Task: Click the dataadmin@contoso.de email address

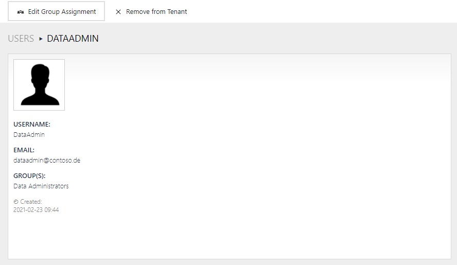Action: pyautogui.click(x=47, y=161)
